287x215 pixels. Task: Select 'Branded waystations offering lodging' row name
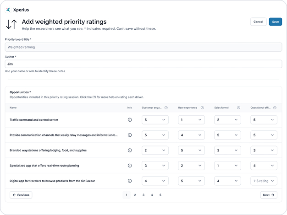[48, 150]
